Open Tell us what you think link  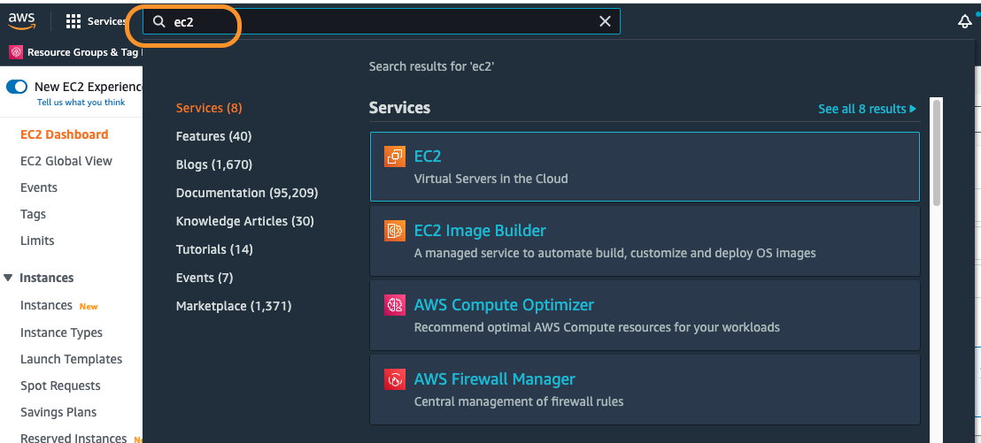81,103
